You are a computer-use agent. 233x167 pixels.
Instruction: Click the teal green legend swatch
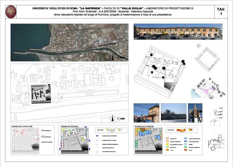pos(186,147)
